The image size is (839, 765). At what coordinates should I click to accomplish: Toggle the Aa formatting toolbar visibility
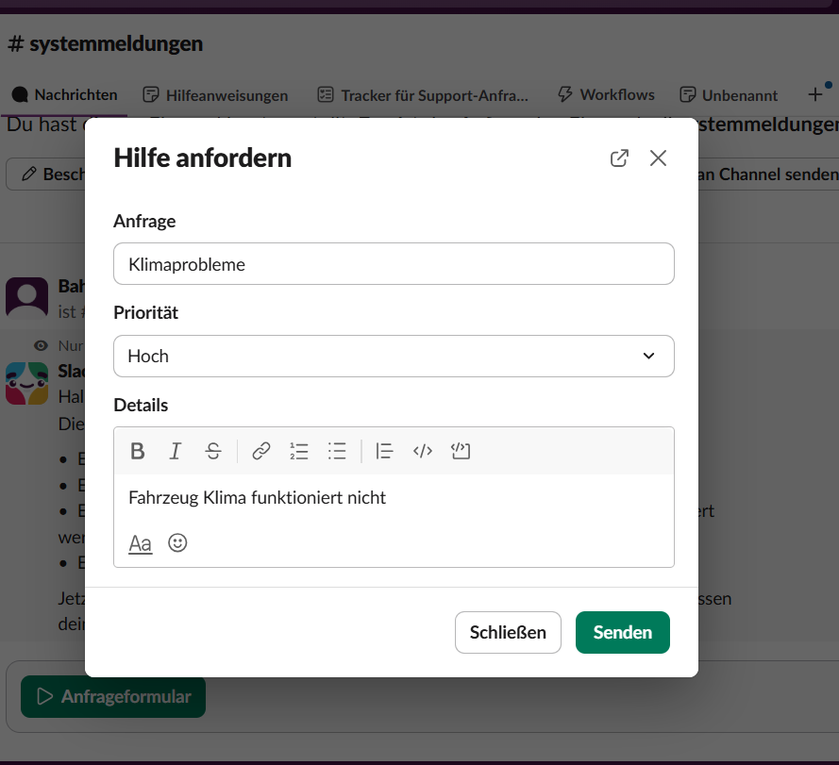(x=141, y=543)
